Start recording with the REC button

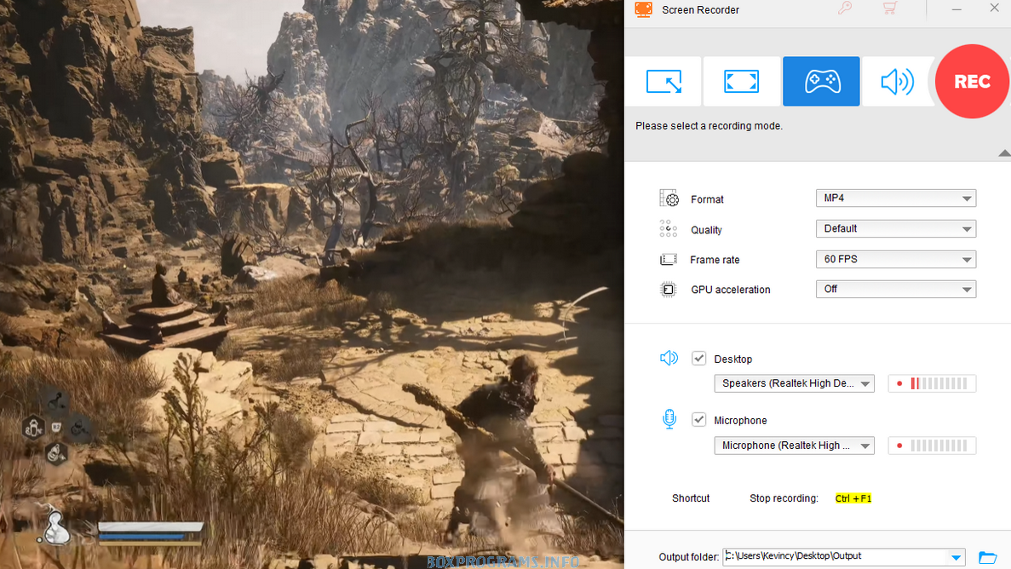click(x=972, y=81)
